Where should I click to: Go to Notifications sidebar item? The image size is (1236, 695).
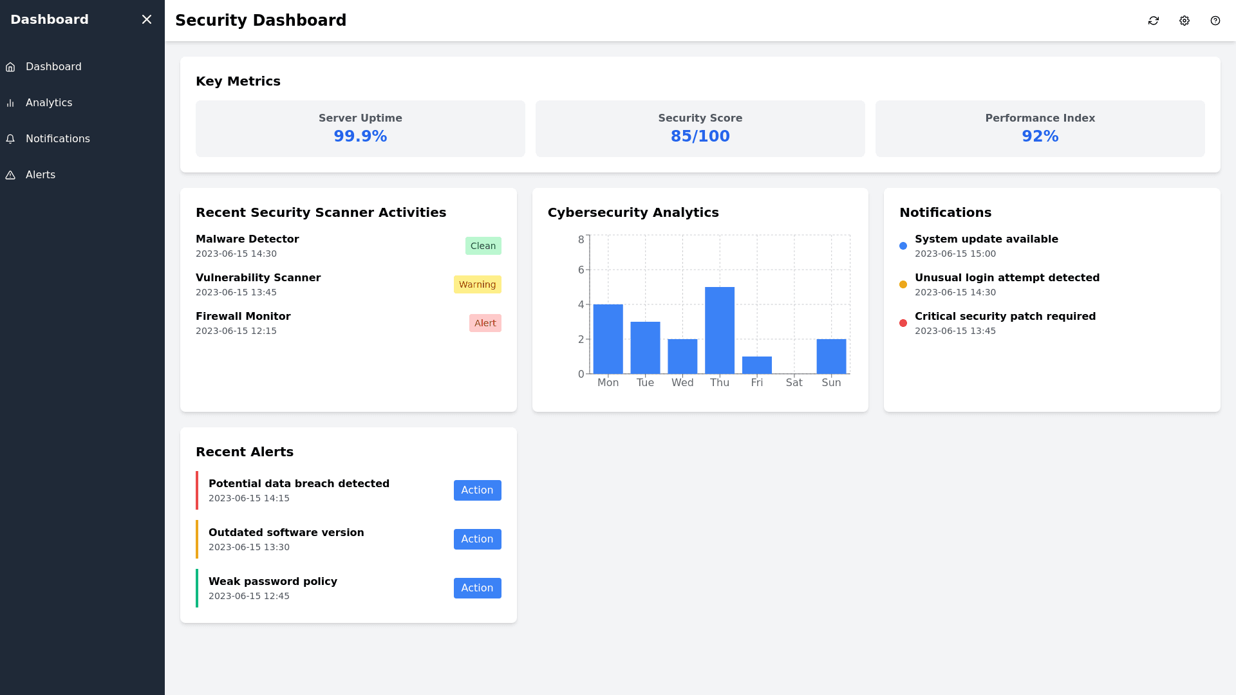pyautogui.click(x=58, y=139)
